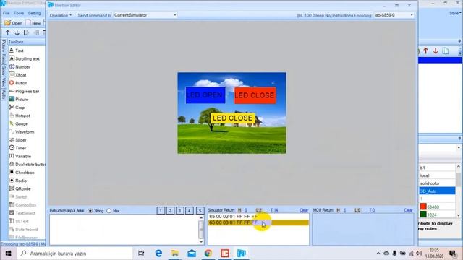Click the Open file toolbar icon
This screenshot has width=463, height=260.
click(13, 22)
